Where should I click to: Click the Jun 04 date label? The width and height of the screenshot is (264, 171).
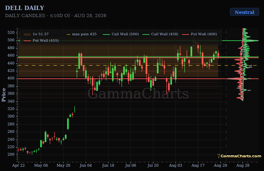(86, 165)
